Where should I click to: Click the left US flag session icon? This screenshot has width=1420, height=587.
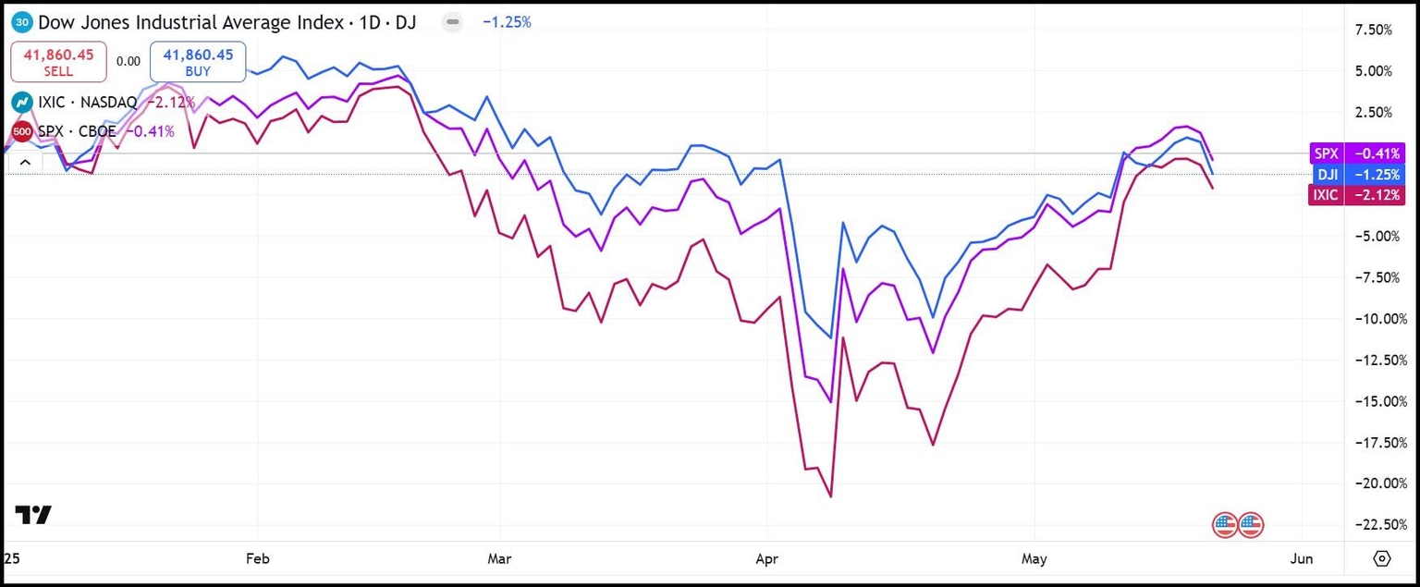(x=1224, y=524)
